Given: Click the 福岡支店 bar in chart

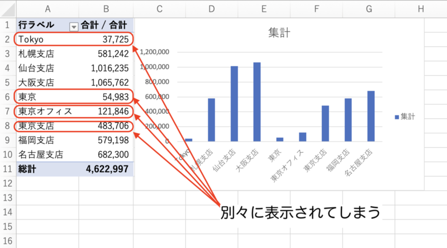Looking at the screenshot, I should tap(348, 120).
